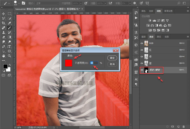The width and height of the screenshot is (190, 129).
Task: Switch to the 图层 tab
Action: [x=144, y=37]
